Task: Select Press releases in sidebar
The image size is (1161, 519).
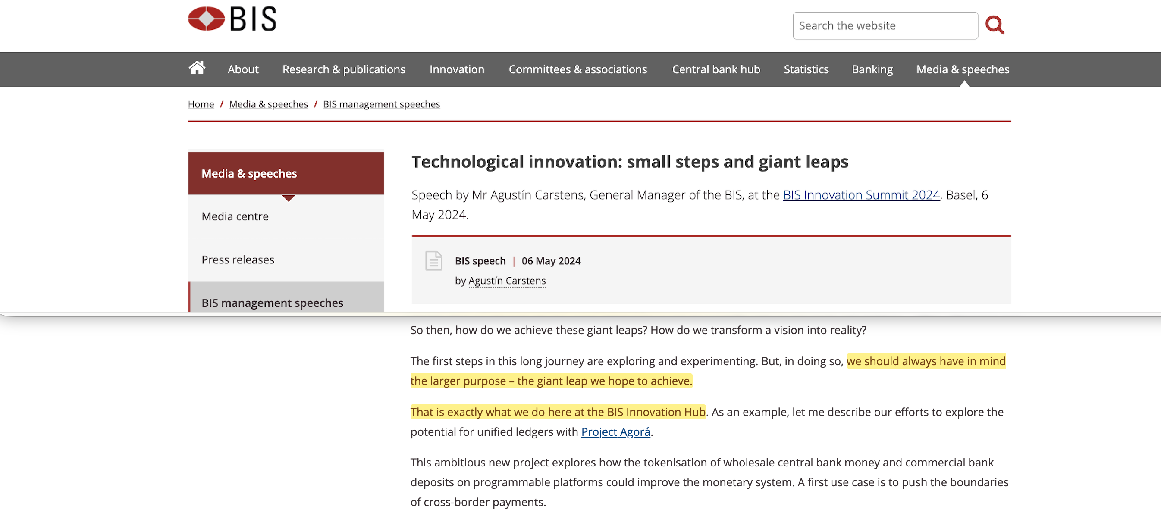Action: [x=238, y=259]
